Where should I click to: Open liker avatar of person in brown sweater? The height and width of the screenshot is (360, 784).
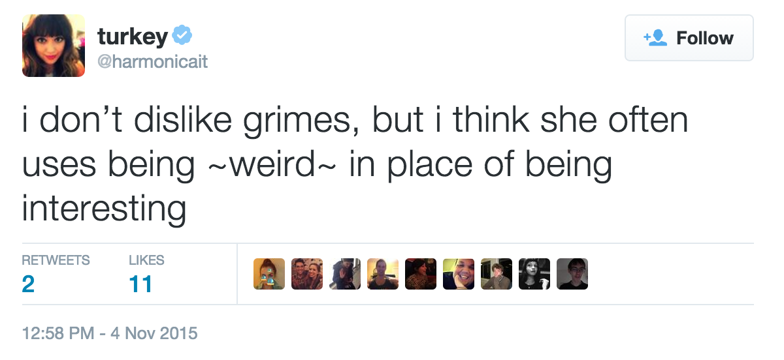click(x=497, y=274)
